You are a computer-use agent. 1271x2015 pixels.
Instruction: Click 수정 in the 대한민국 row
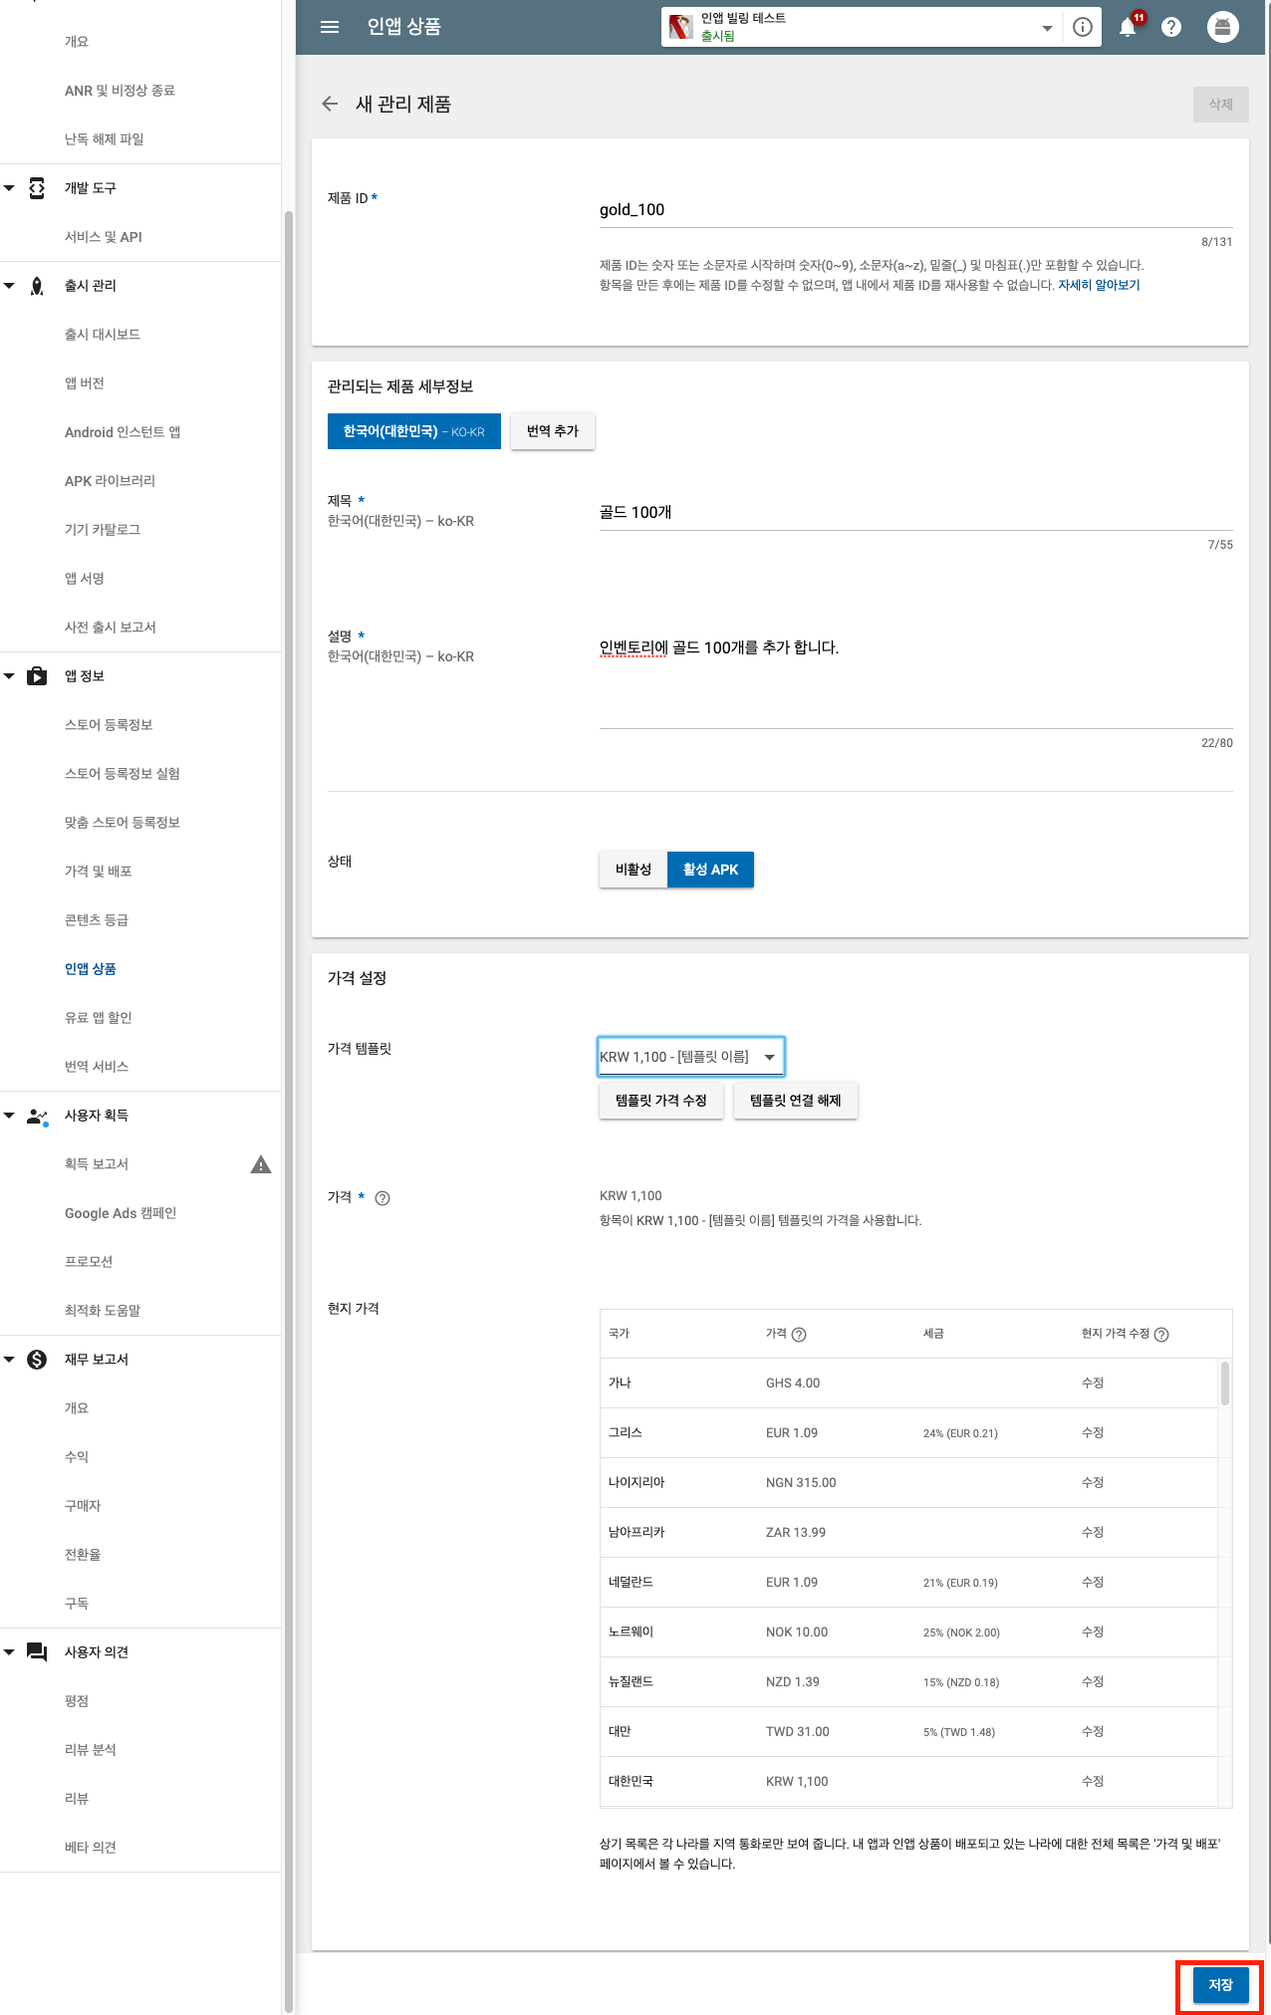1093,1782
